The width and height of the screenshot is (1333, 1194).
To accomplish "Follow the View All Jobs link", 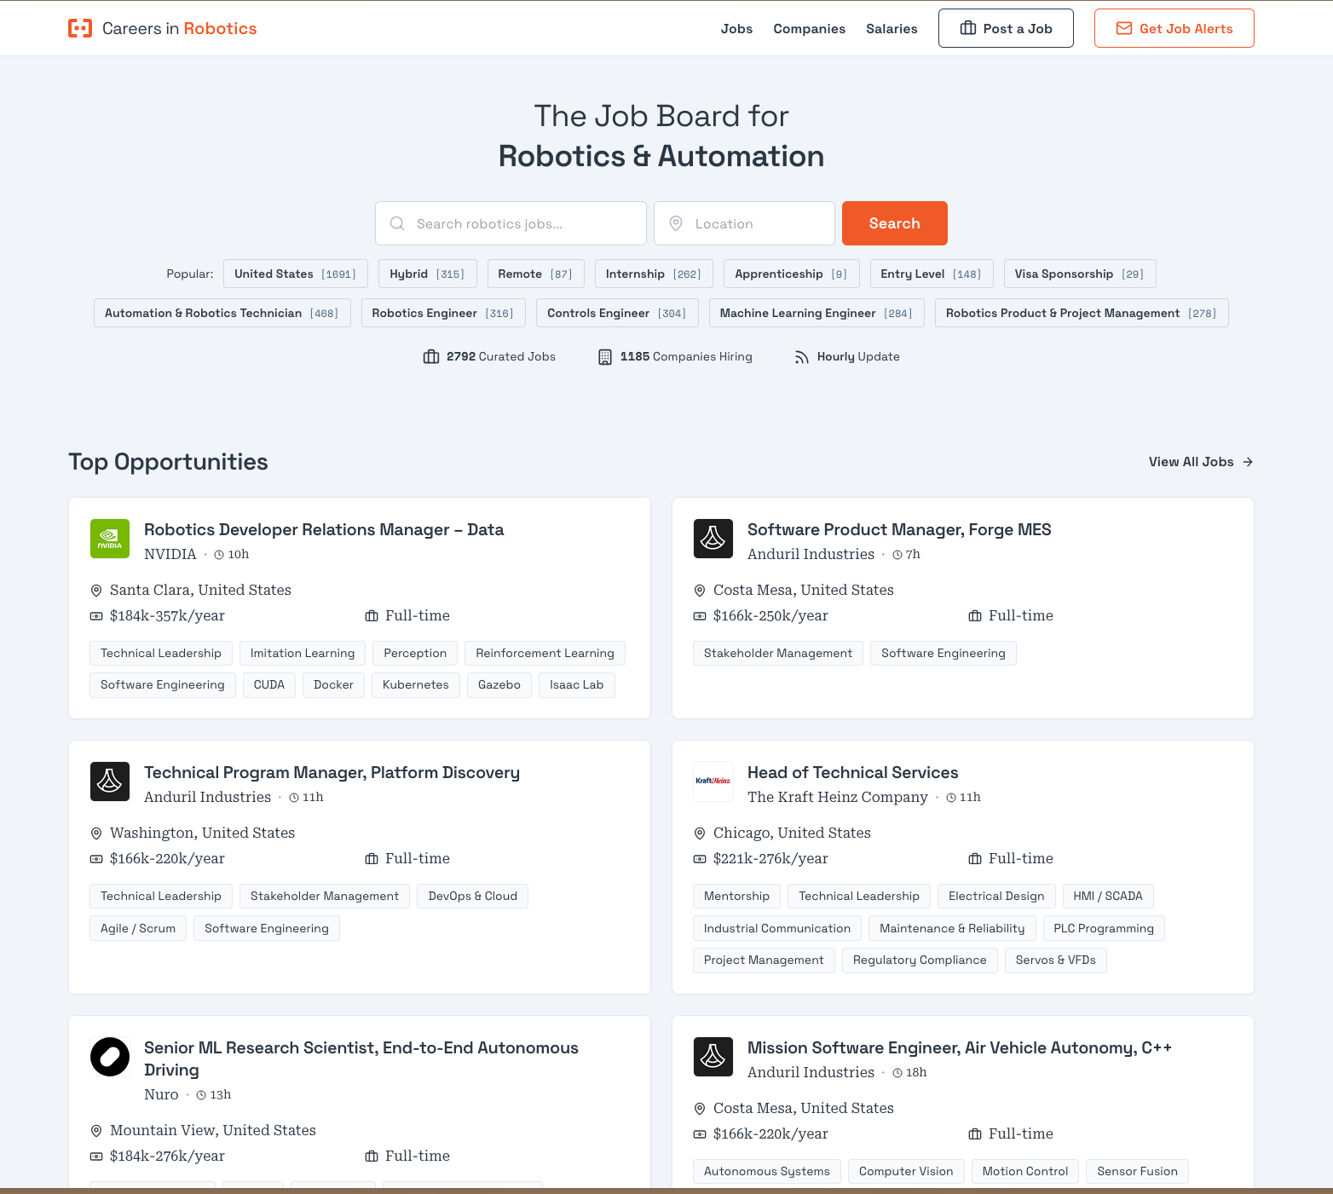I will click(x=1200, y=461).
